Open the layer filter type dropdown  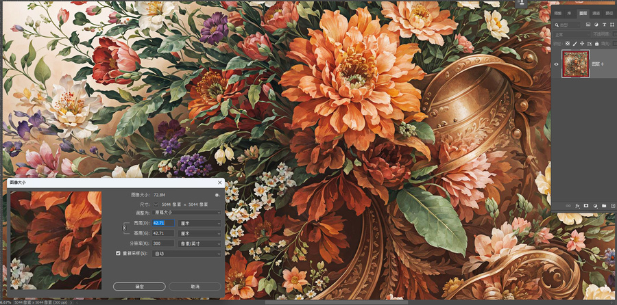pyautogui.click(x=567, y=25)
